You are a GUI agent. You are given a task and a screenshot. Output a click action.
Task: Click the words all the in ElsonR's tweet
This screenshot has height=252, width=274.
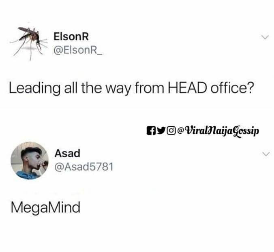[x=83, y=88]
